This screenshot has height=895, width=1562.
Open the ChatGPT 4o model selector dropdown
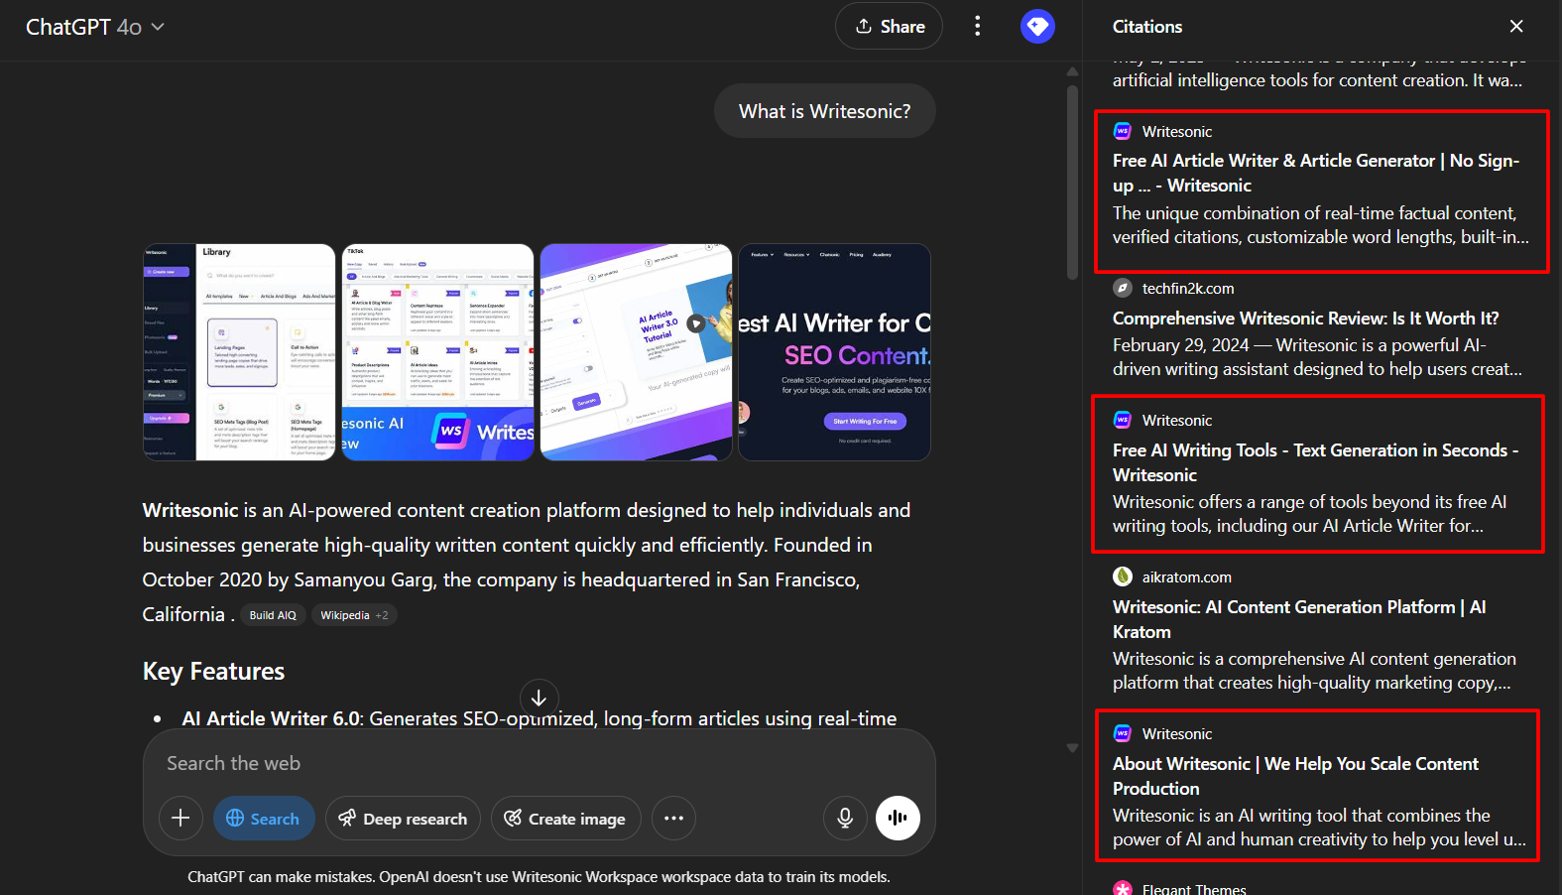95,27
